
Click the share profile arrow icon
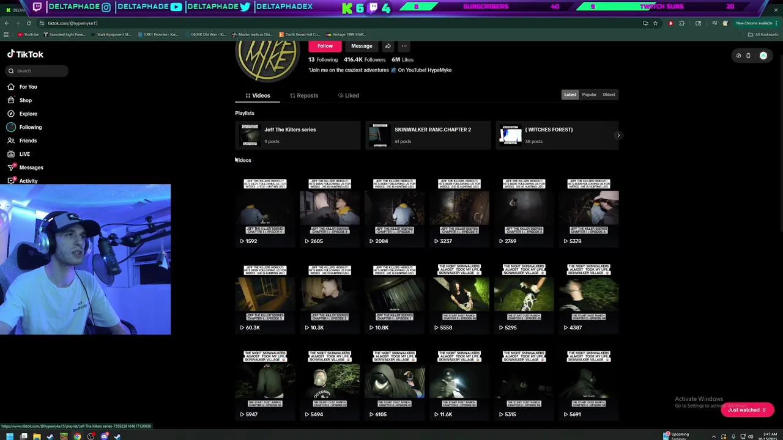click(388, 46)
